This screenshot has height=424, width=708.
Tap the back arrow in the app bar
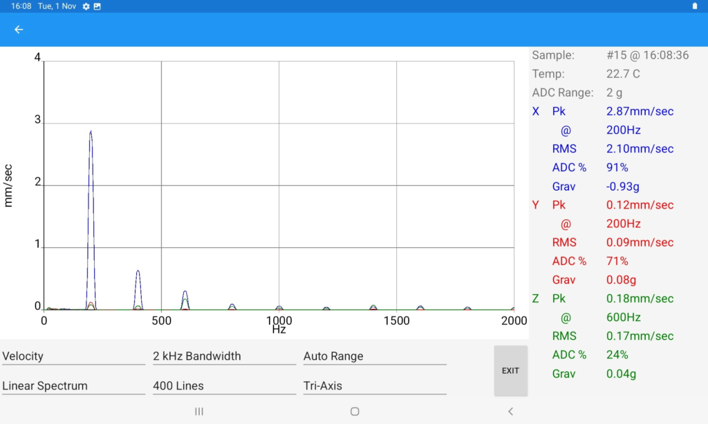tap(18, 30)
